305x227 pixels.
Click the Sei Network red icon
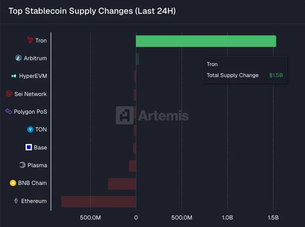pos(9,94)
